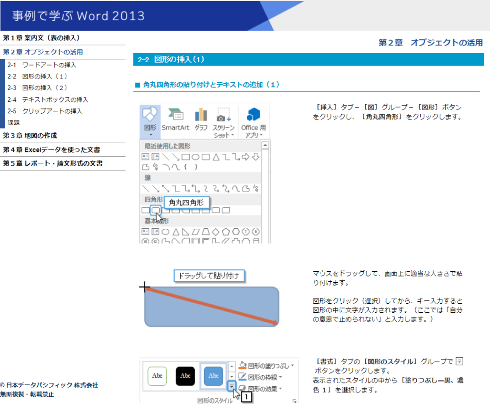Apply the white green-outlined Abc style

(x=157, y=376)
